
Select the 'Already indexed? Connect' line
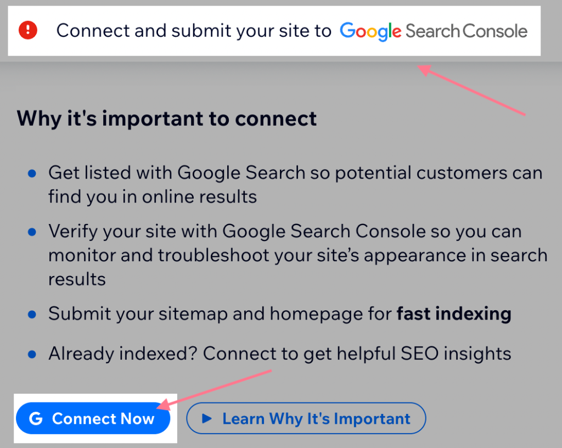click(280, 354)
